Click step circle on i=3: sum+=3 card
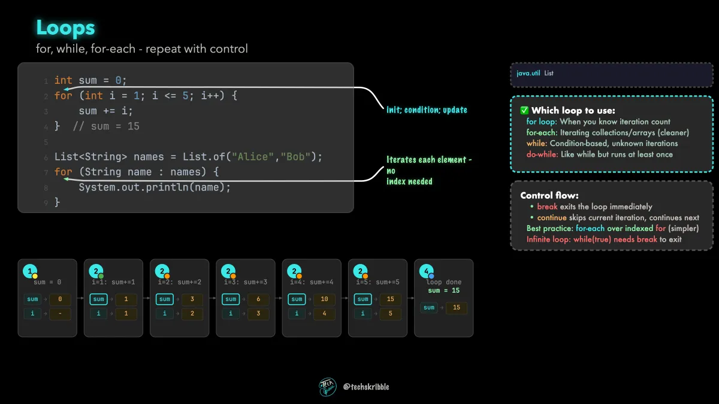The height and width of the screenshot is (404, 719). pos(228,272)
